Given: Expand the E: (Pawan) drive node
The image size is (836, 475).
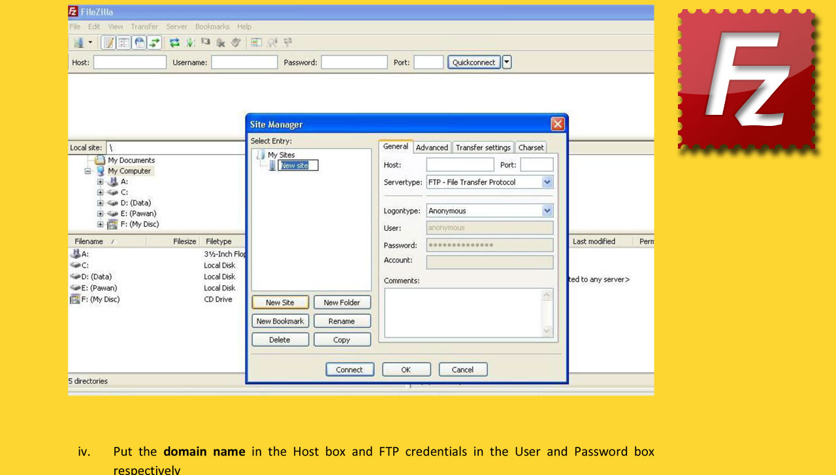Looking at the screenshot, I should tap(101, 213).
